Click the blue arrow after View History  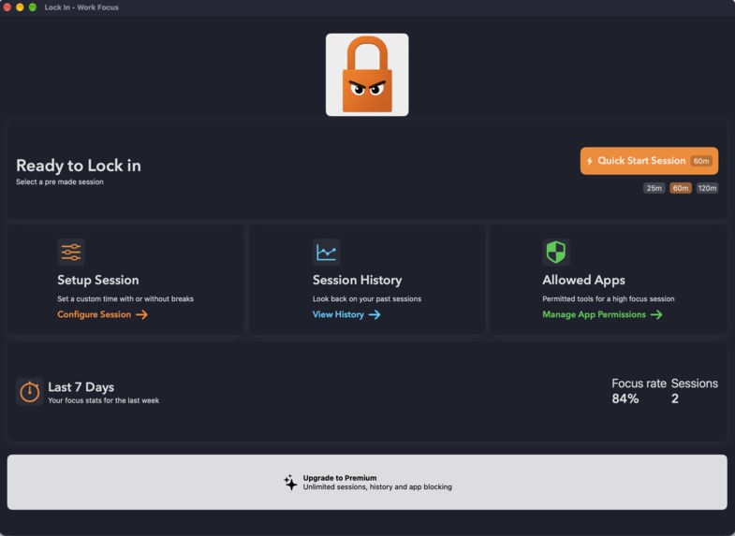(x=375, y=314)
